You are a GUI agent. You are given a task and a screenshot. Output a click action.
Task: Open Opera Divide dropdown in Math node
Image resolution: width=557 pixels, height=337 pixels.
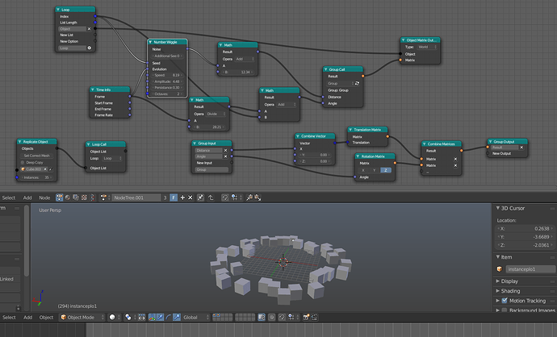click(216, 114)
